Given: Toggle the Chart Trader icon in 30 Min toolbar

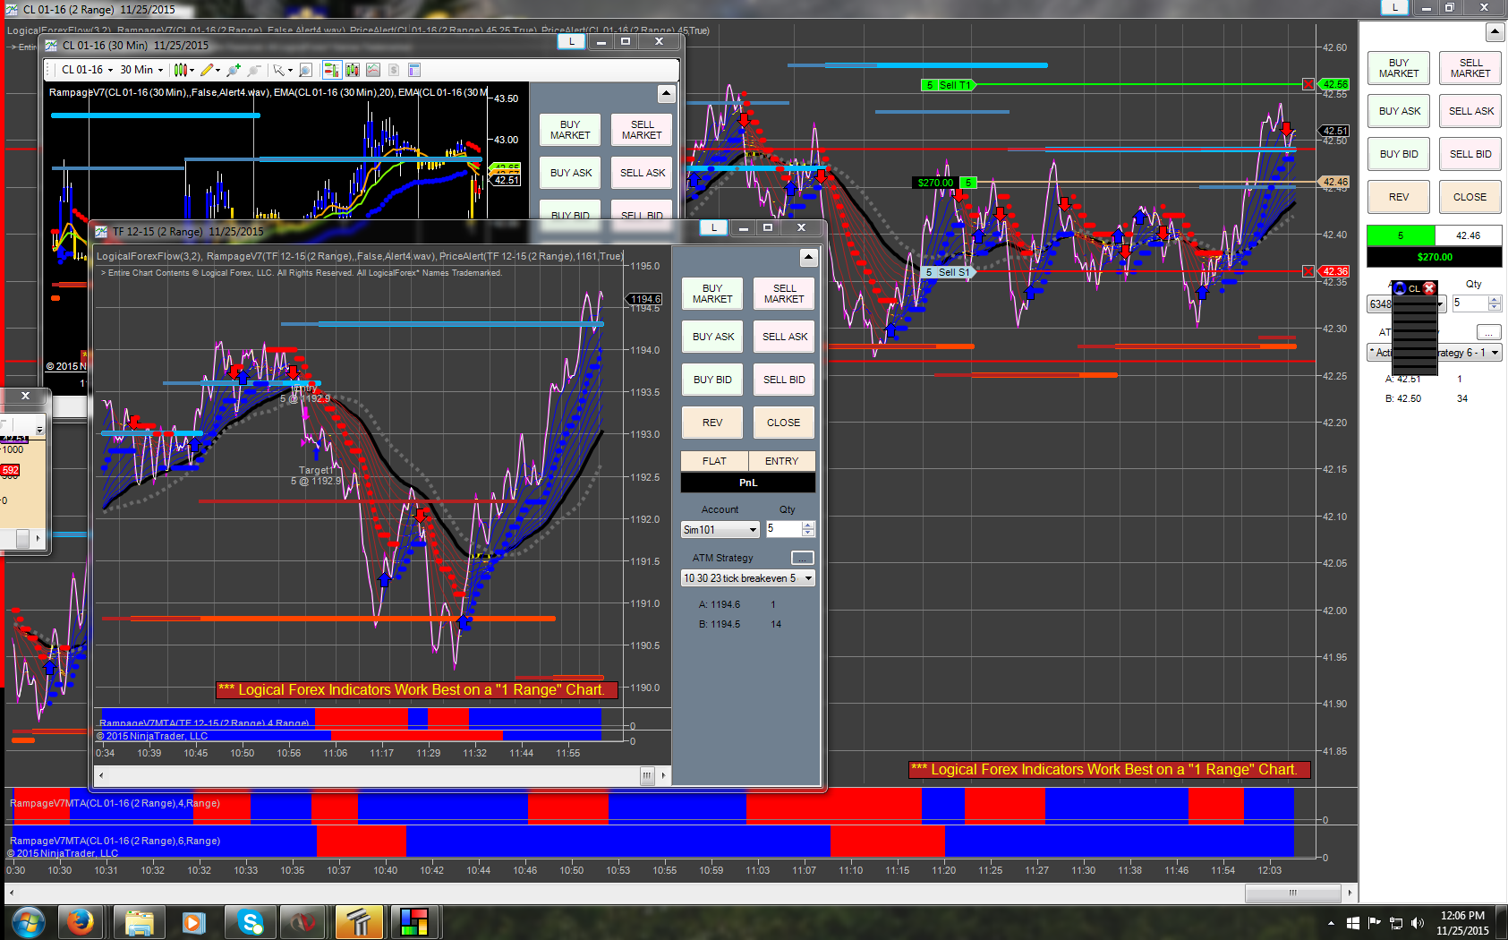Looking at the screenshot, I should 331,70.
